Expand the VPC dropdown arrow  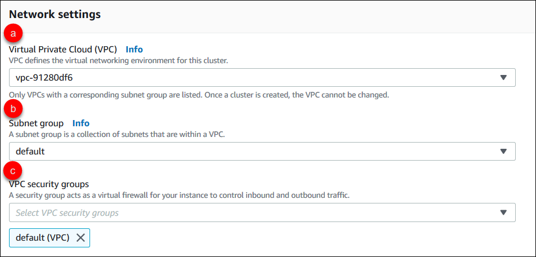click(x=503, y=78)
